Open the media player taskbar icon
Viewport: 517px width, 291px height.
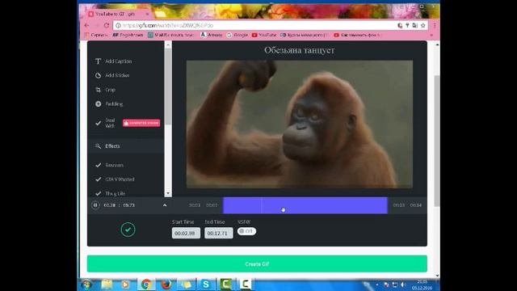pyautogui.click(x=125, y=285)
